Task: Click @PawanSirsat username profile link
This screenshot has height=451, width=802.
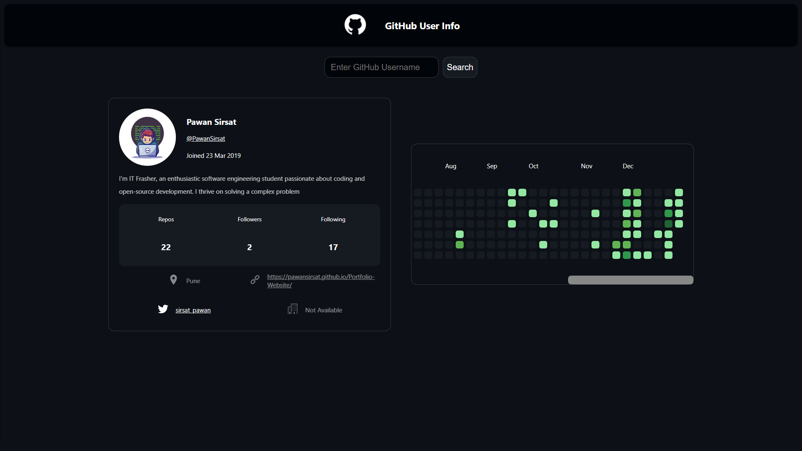Action: [206, 138]
